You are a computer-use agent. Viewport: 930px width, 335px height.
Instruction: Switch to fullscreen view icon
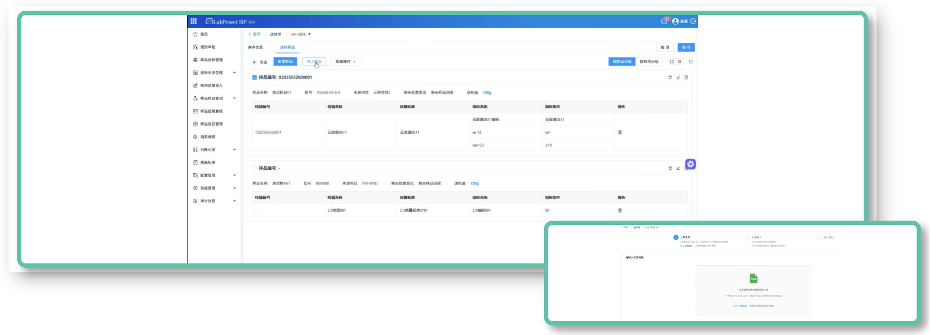pyautogui.click(x=672, y=61)
